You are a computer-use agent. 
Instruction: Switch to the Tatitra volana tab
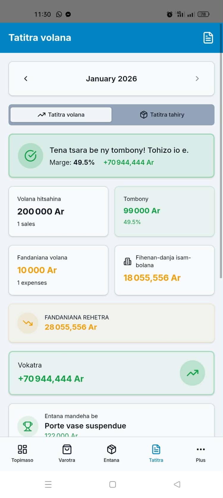coord(61,115)
